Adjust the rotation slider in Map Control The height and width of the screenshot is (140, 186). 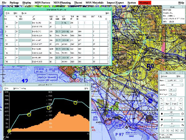click(x=172, y=126)
